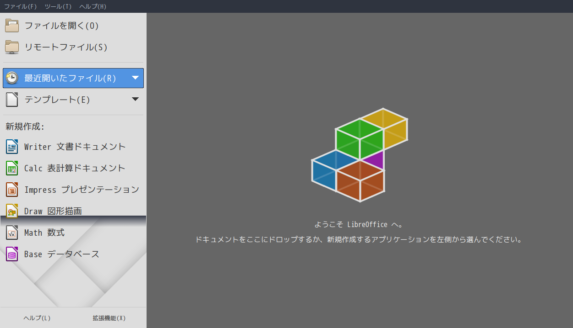Click the LibreOffice cubes logo

pos(360,155)
